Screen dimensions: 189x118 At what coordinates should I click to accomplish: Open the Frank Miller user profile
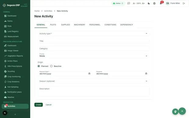(x=173, y=3)
